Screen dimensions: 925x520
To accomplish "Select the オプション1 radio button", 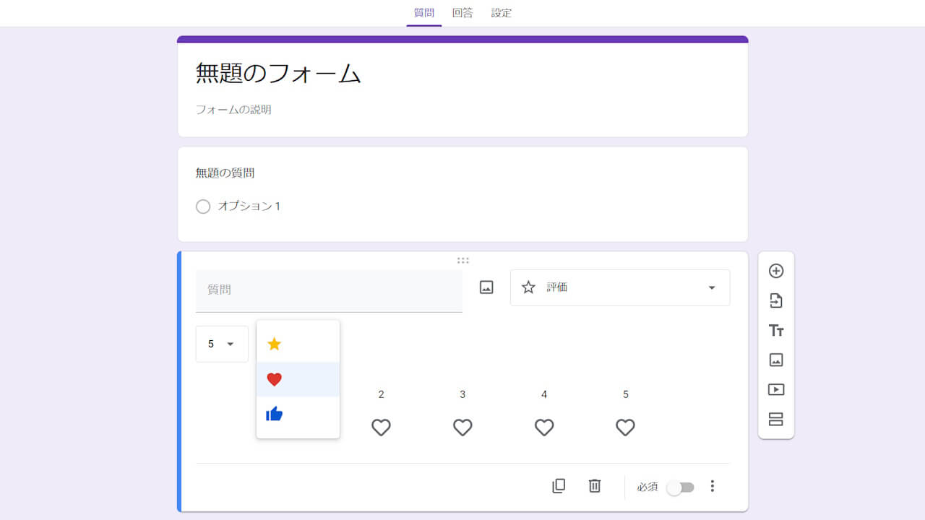I will click(x=203, y=207).
